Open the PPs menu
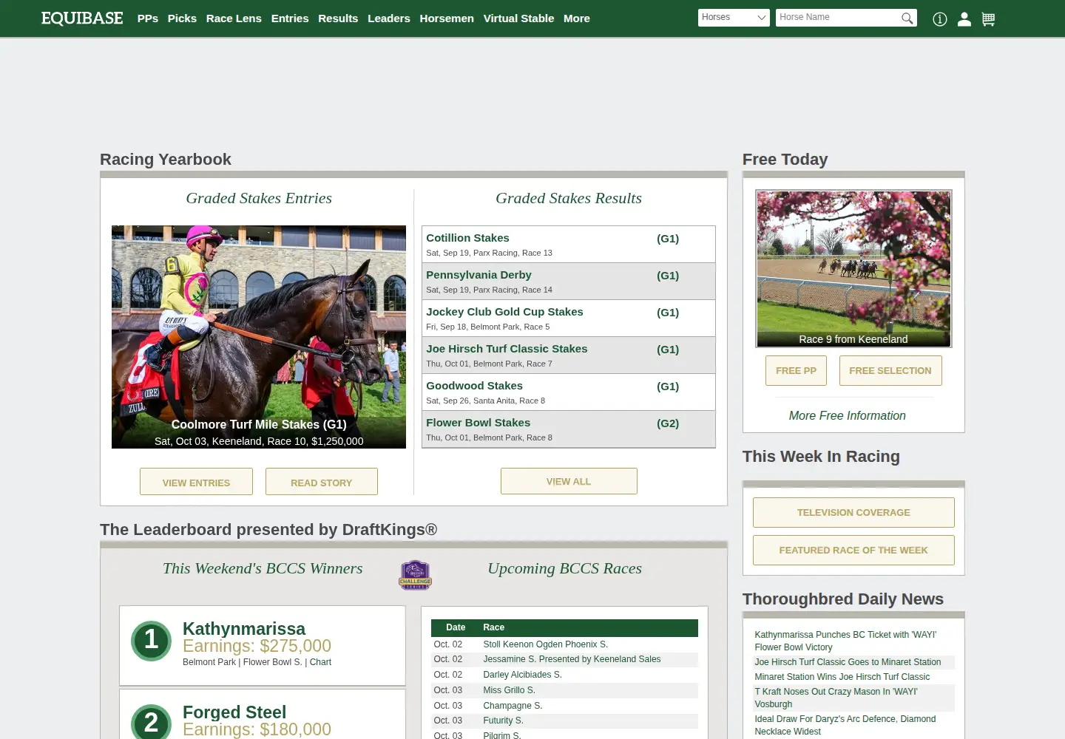The width and height of the screenshot is (1065, 739). pyautogui.click(x=148, y=18)
